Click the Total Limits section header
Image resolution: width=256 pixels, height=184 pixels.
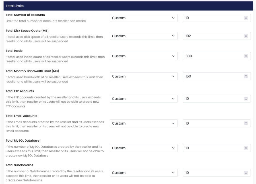128,6
